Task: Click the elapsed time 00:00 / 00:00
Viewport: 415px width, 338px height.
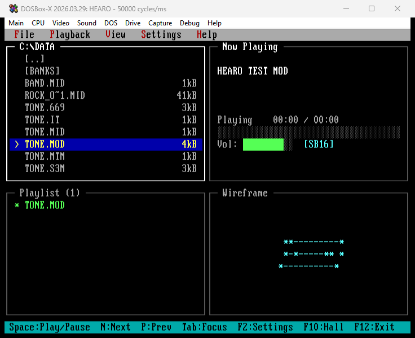Action: [x=306, y=120]
